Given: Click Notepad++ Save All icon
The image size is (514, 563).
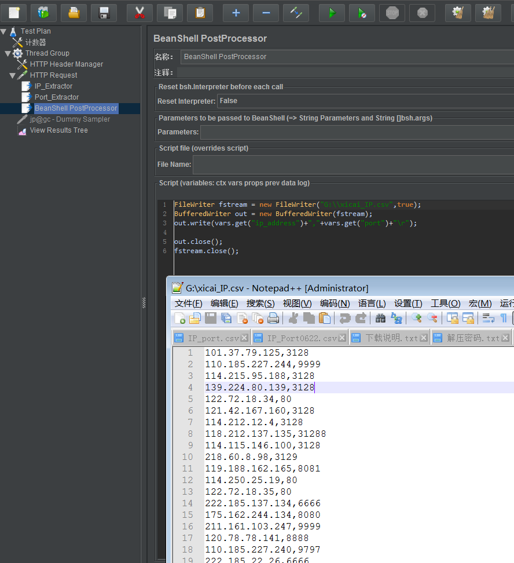Looking at the screenshot, I should click(226, 318).
